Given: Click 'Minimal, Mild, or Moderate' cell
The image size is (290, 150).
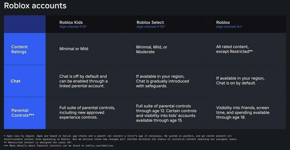Looking at the screenshot, I should (152, 49).
